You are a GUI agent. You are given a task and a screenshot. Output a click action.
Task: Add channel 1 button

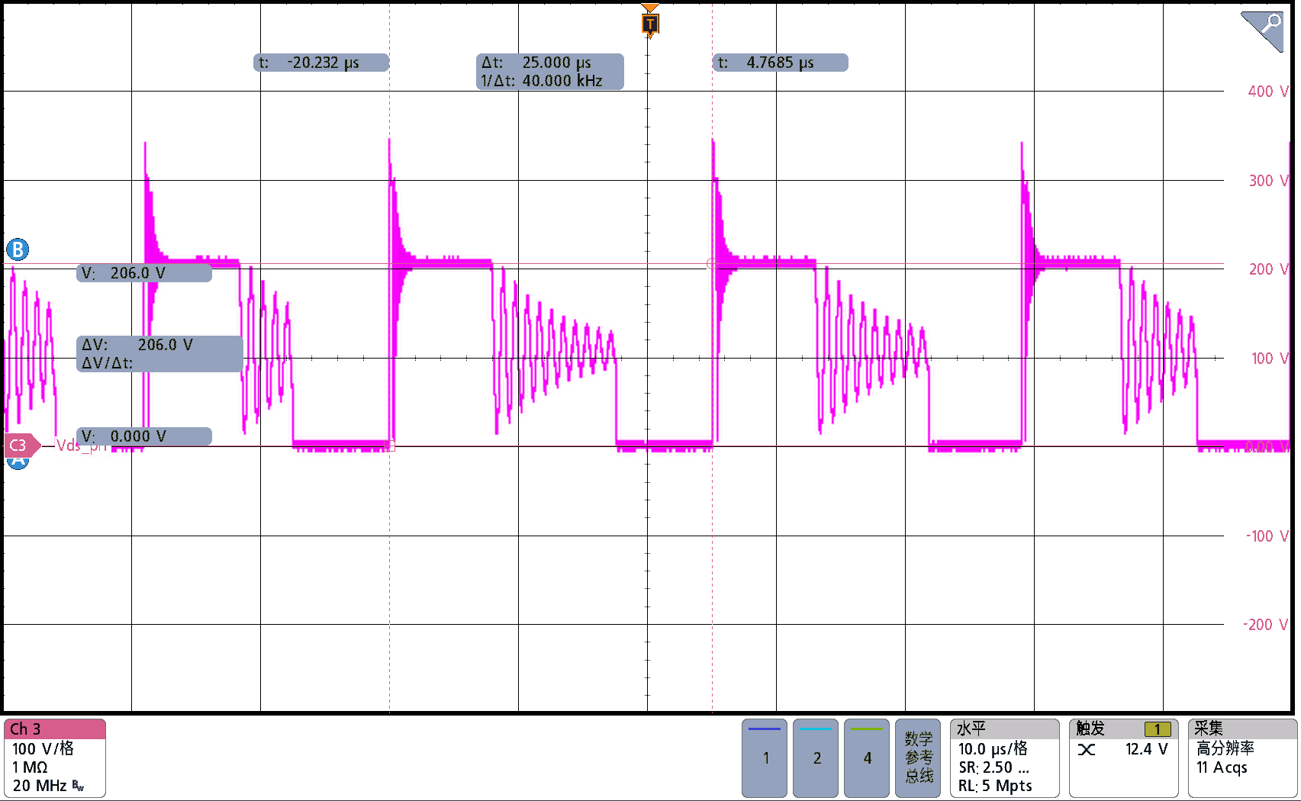pyautogui.click(x=765, y=758)
